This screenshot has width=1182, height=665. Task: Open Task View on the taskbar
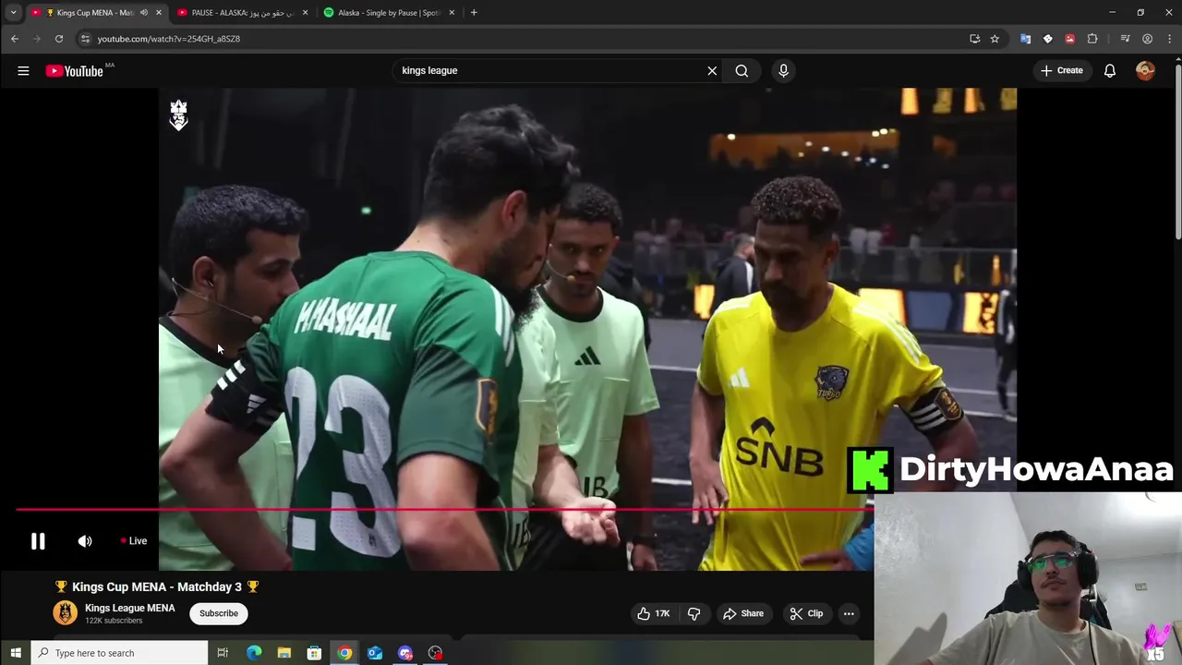pos(223,653)
